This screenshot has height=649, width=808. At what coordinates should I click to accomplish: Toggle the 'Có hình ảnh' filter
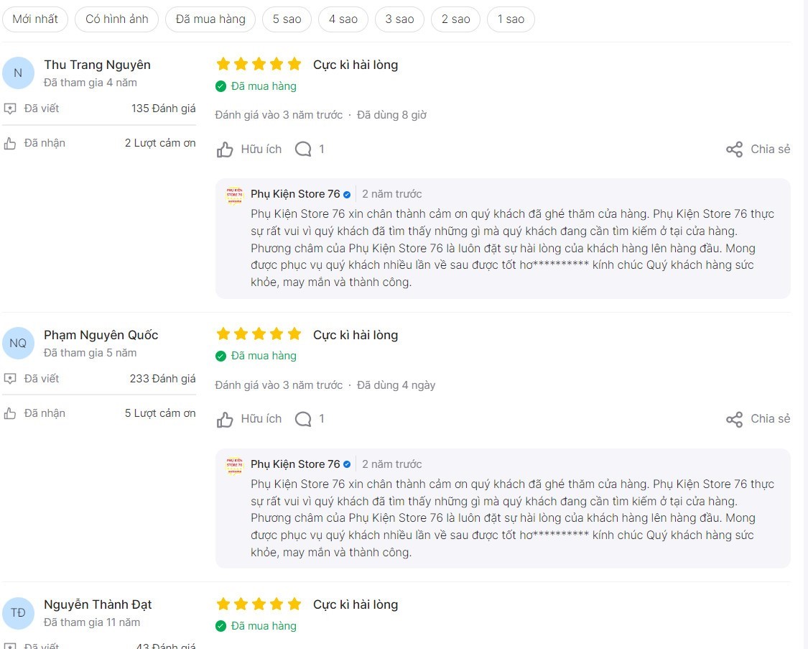click(116, 19)
